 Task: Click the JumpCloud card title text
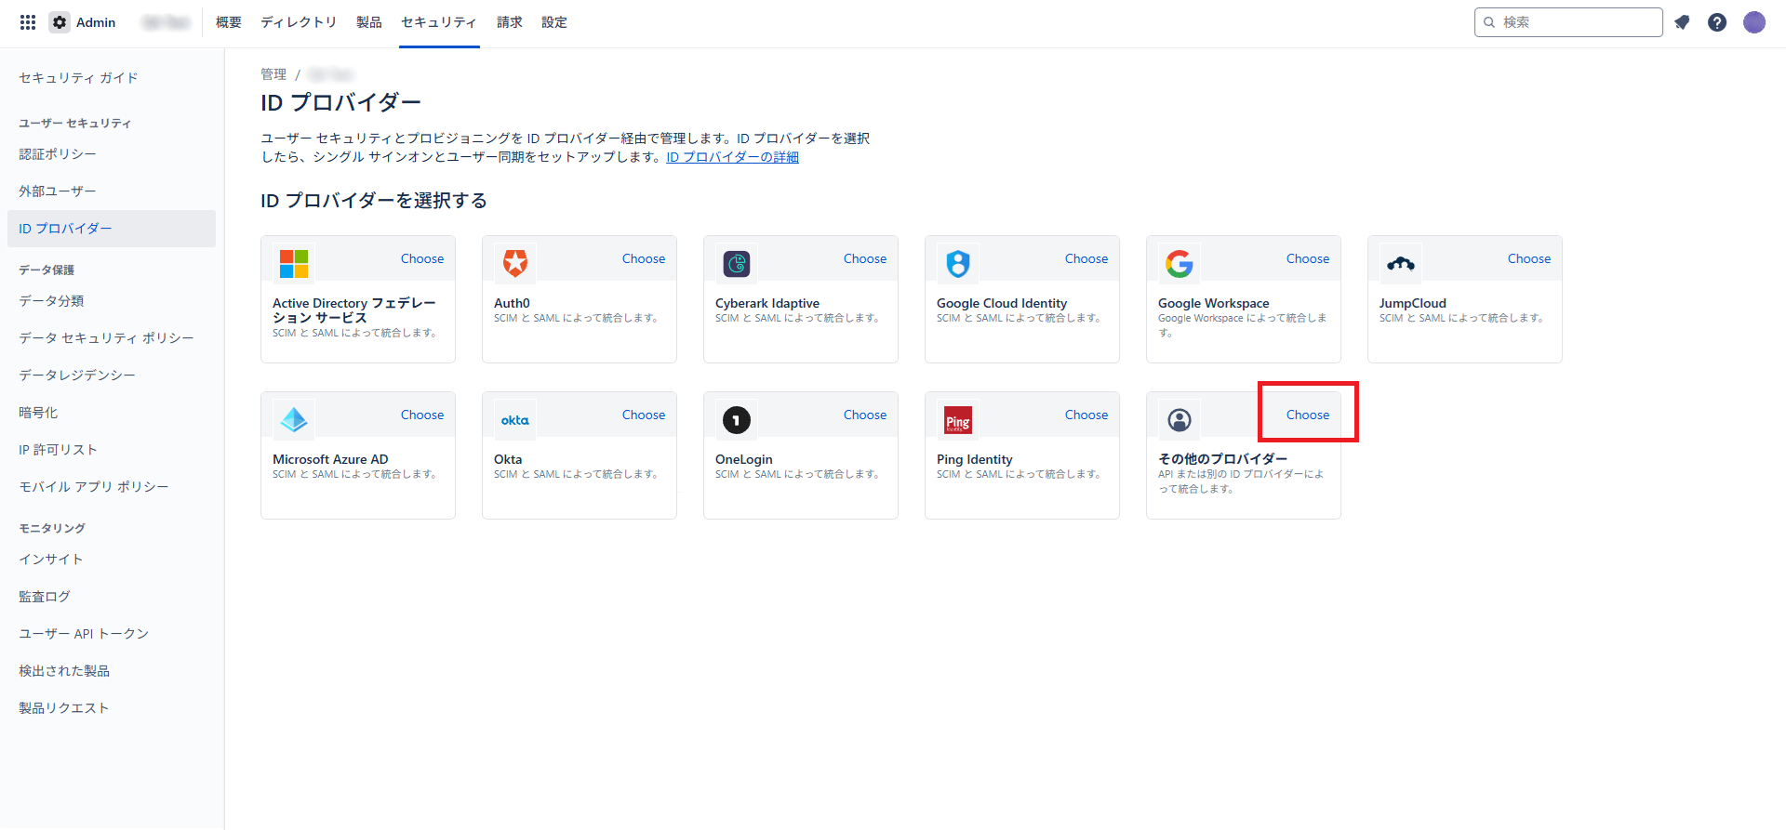[1413, 303]
